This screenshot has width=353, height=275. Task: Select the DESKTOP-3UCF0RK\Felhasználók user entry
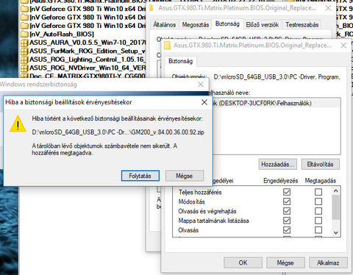coord(276,103)
